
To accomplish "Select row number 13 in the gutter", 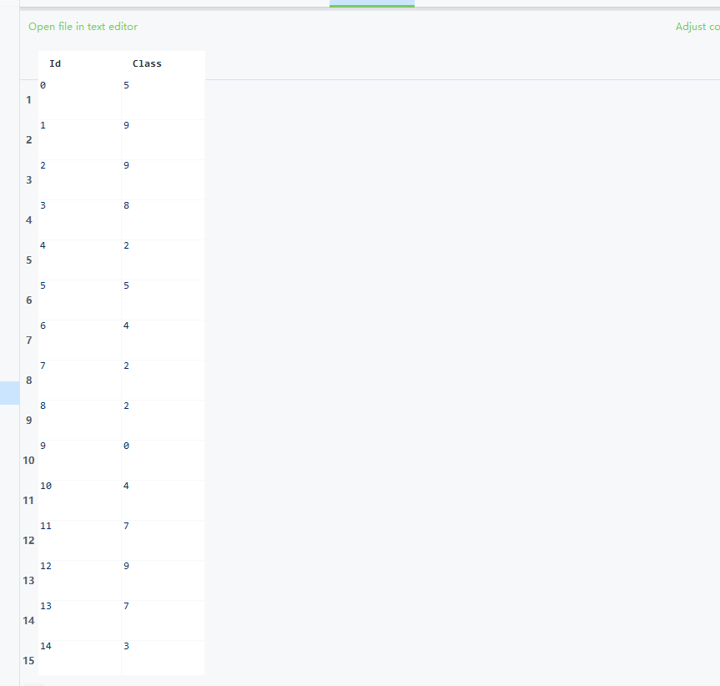I will (28, 580).
